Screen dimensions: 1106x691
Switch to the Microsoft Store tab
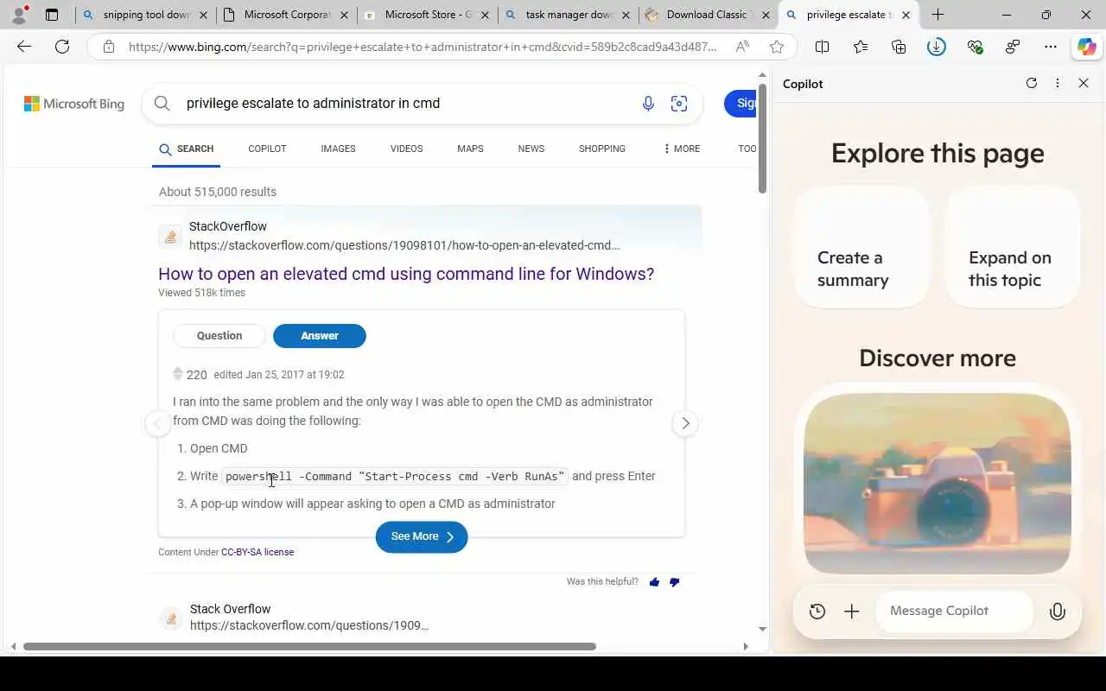point(426,15)
